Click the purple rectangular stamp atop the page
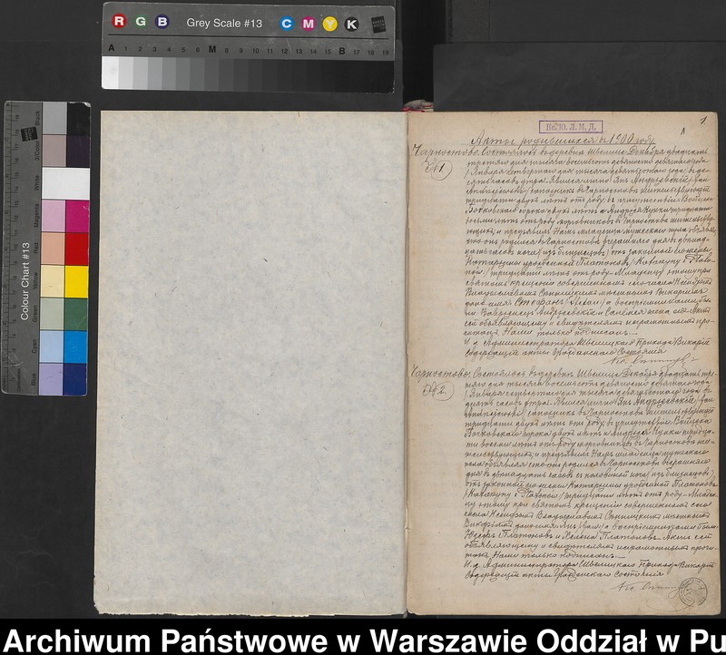The height and width of the screenshot is (655, 726). [x=571, y=127]
